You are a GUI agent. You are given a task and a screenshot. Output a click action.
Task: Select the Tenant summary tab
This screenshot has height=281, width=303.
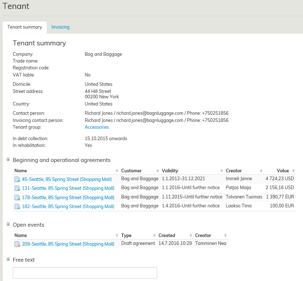[25, 27]
